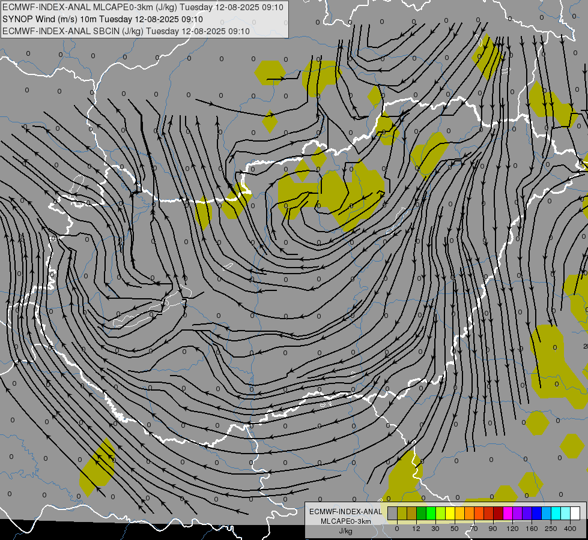This screenshot has height=540, width=588.
Task: Choose the dark green legend swatch
Action: pyautogui.click(x=422, y=513)
